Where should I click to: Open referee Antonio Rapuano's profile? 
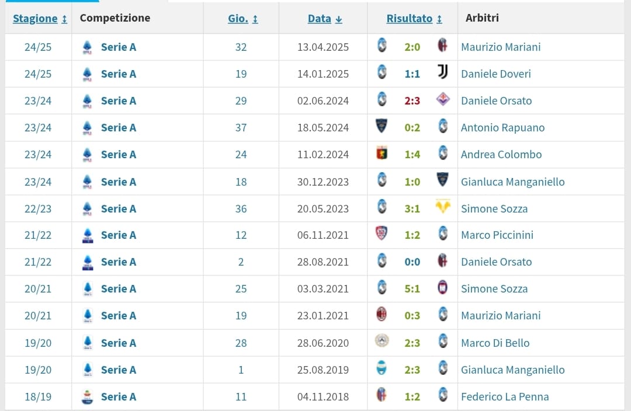pos(502,127)
